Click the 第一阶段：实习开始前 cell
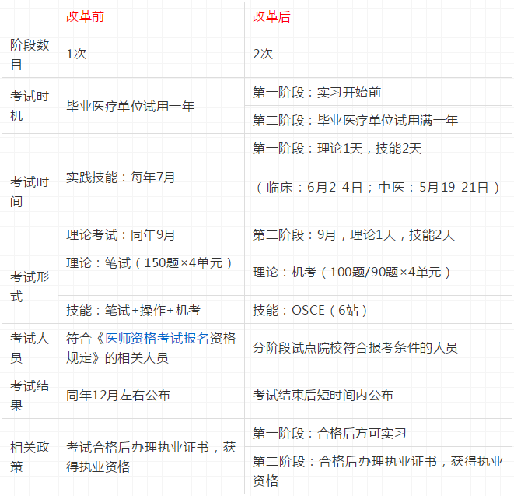Viewport: 514px width, 496px height. (316, 92)
